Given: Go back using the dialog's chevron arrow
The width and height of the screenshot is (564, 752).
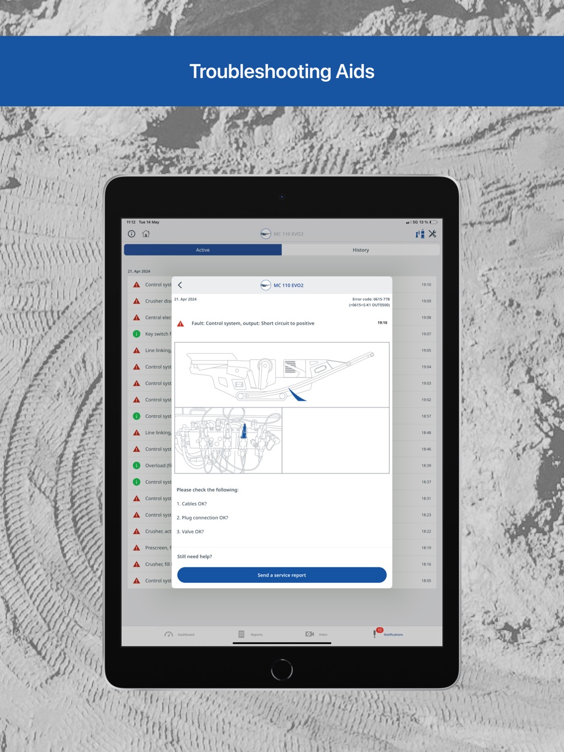Looking at the screenshot, I should click(x=180, y=285).
